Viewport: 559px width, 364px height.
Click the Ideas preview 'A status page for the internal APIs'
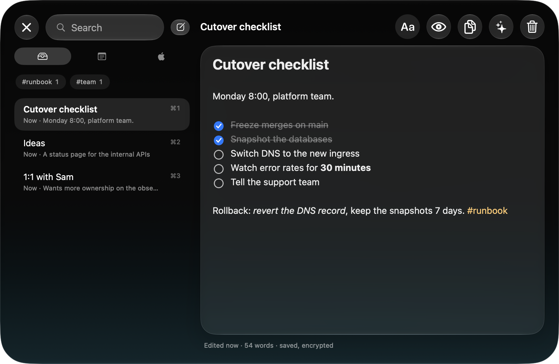click(x=97, y=154)
